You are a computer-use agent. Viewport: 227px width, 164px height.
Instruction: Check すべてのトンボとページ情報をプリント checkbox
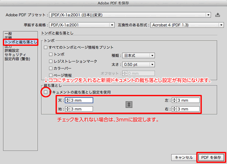pyautogui.click(x=46, y=47)
